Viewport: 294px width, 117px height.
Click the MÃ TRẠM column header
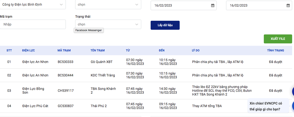64,51
